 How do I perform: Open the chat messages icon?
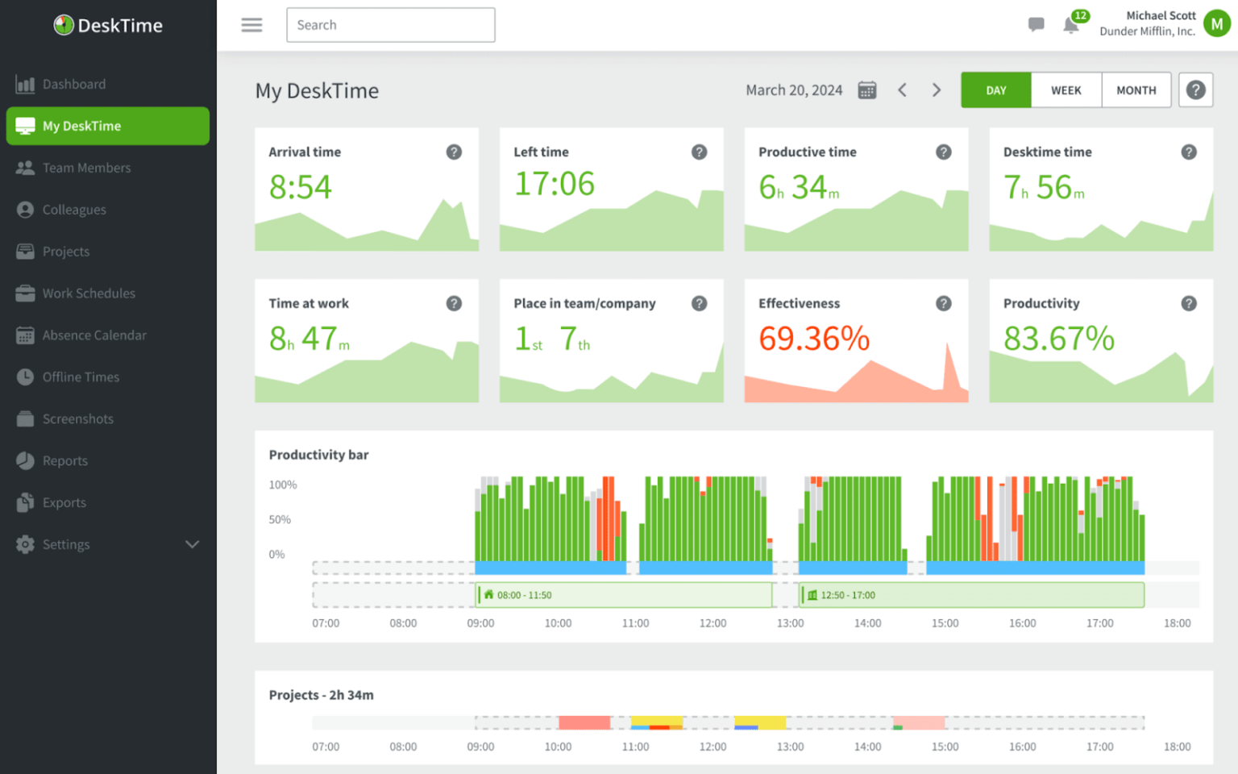[1036, 24]
